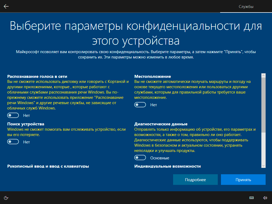Click the Диагностические данные heading

[x=161, y=124]
